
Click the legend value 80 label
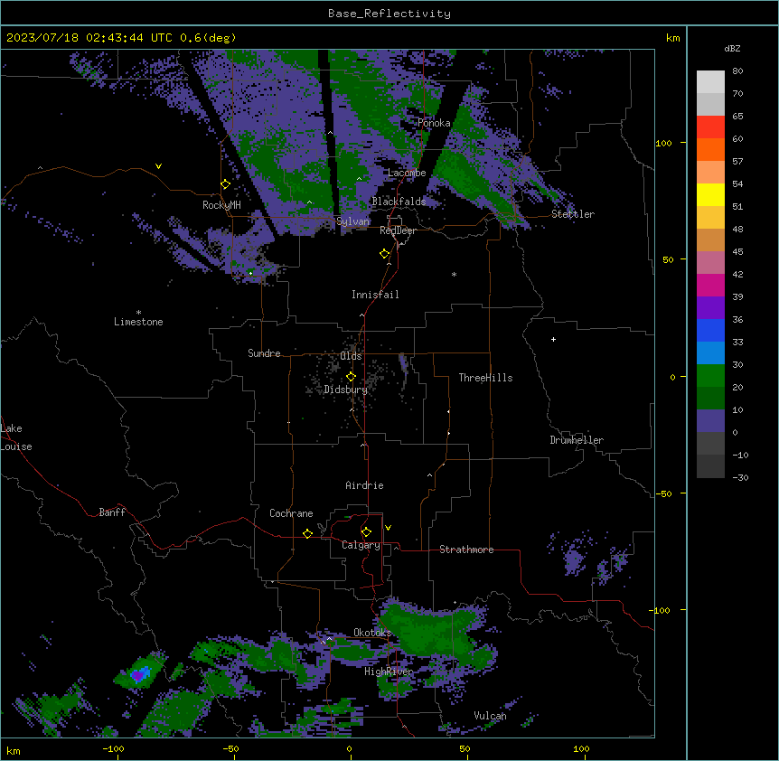click(x=737, y=71)
